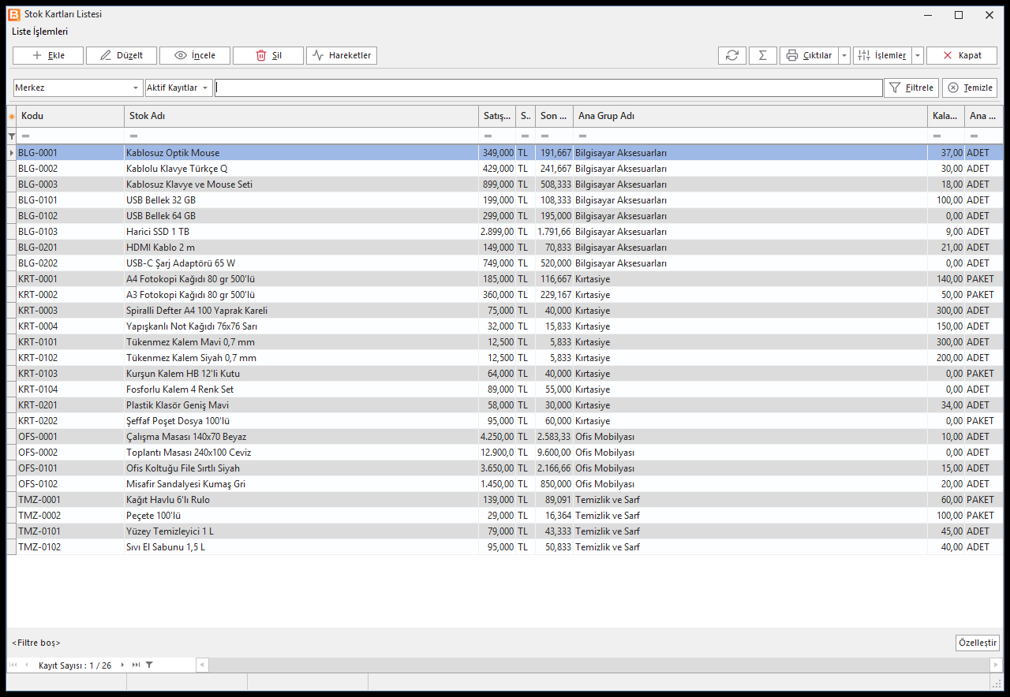1010x697 pixels.
Task: Click the sigma totals icon button
Action: click(x=762, y=55)
